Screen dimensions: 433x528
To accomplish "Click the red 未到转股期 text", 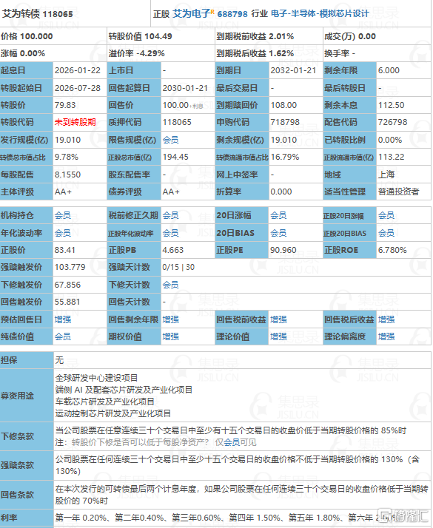I will [x=75, y=122].
